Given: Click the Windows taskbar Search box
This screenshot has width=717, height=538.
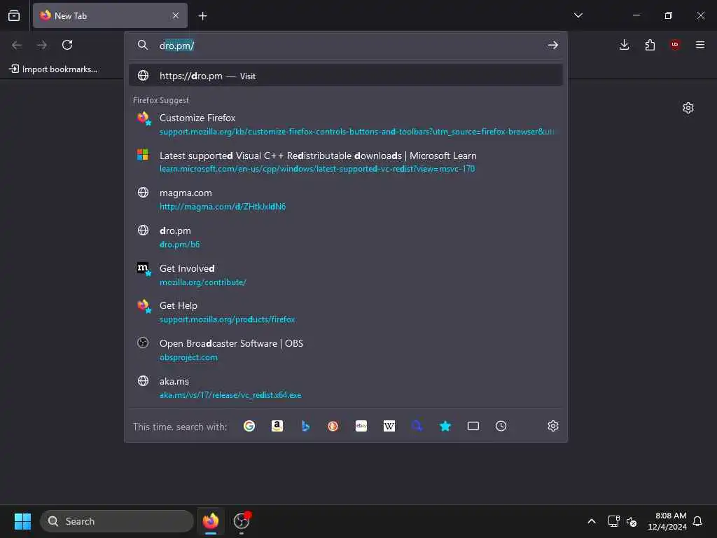Looking at the screenshot, I should 117,521.
